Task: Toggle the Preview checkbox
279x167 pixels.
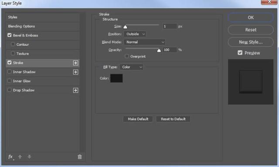Action: tap(240, 53)
